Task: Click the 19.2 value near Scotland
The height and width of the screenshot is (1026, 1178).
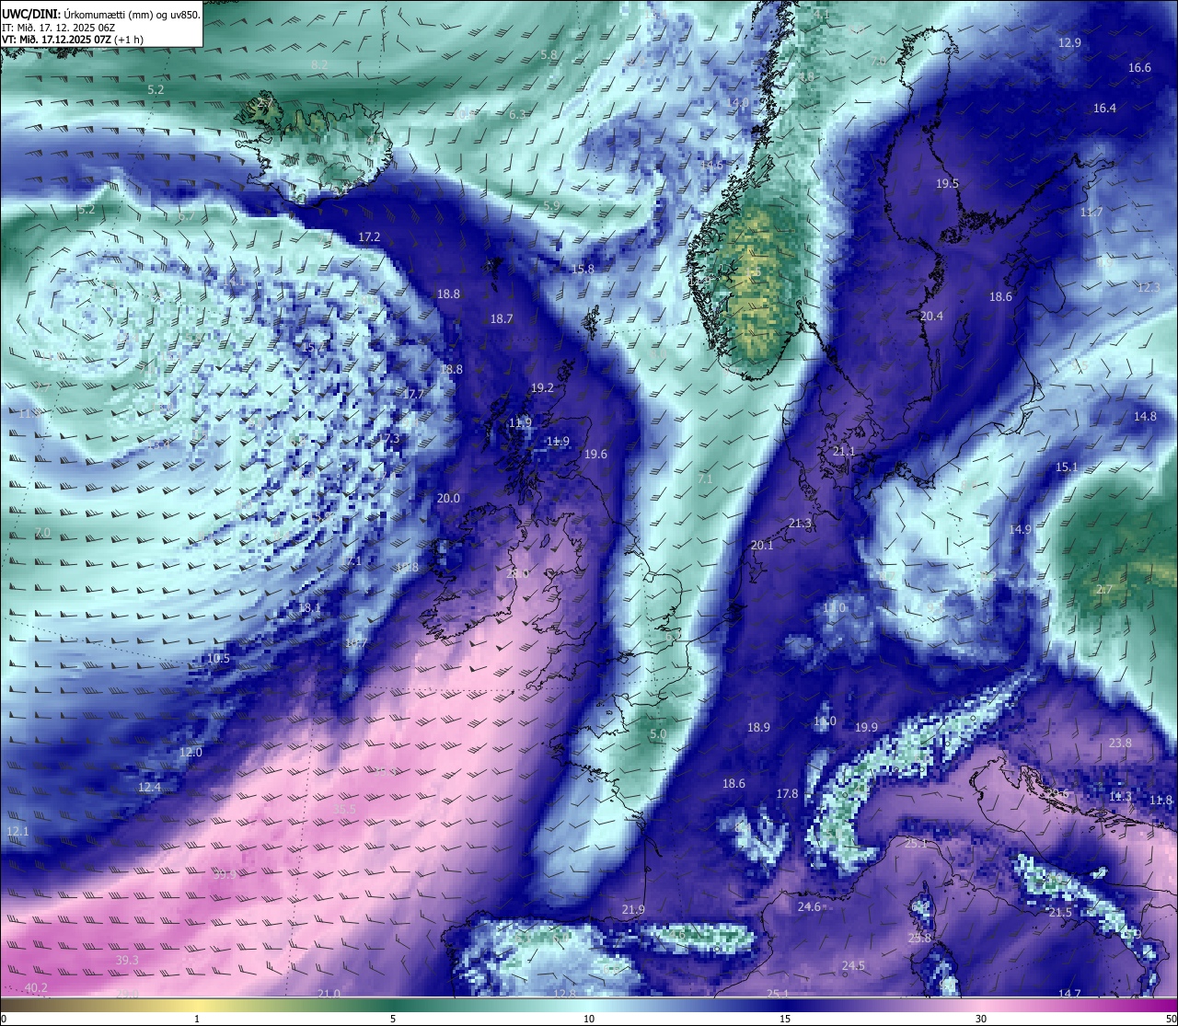Action: coord(543,387)
